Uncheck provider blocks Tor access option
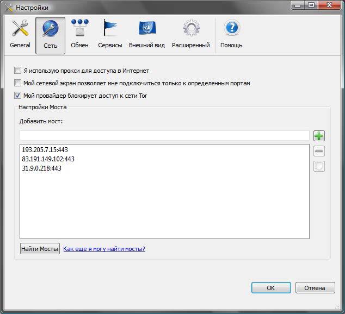 (x=19, y=96)
